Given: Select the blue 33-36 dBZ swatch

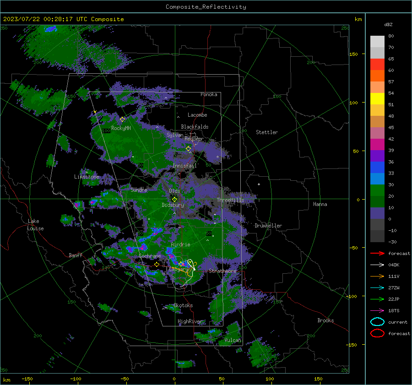Looking at the screenshot, I should (x=377, y=168).
